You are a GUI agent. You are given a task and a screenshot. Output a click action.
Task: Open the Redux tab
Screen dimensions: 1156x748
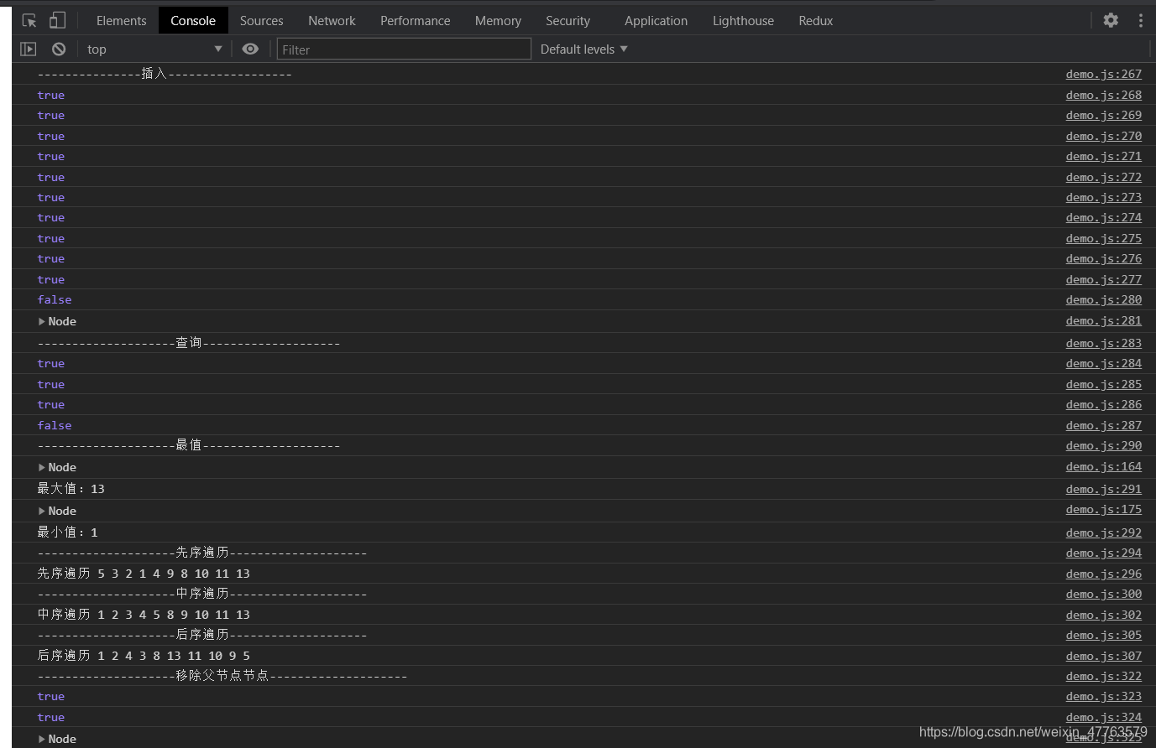(x=815, y=20)
